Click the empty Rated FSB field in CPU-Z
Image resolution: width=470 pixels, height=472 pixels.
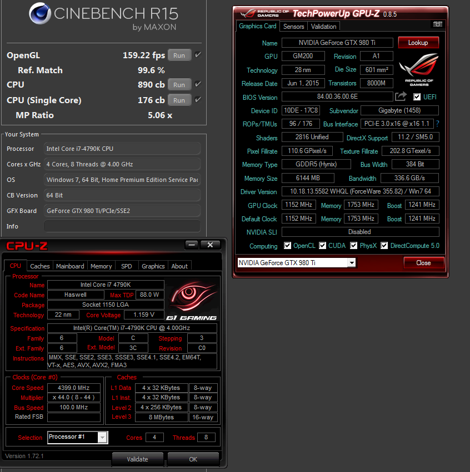pos(74,417)
